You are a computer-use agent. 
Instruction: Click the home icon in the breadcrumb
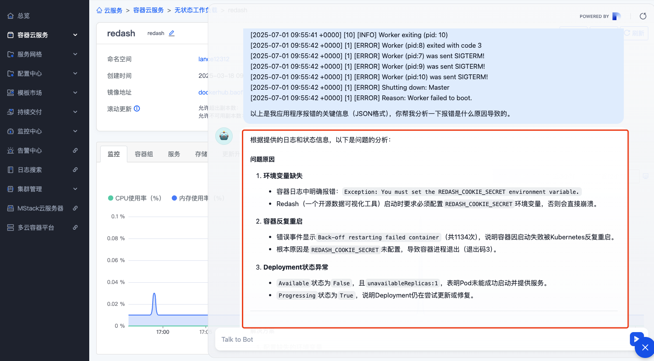click(99, 10)
